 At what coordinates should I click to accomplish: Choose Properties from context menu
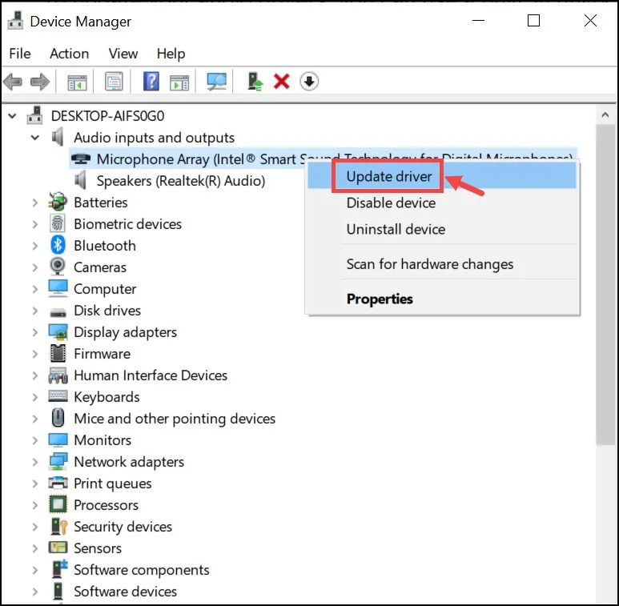(x=442, y=299)
